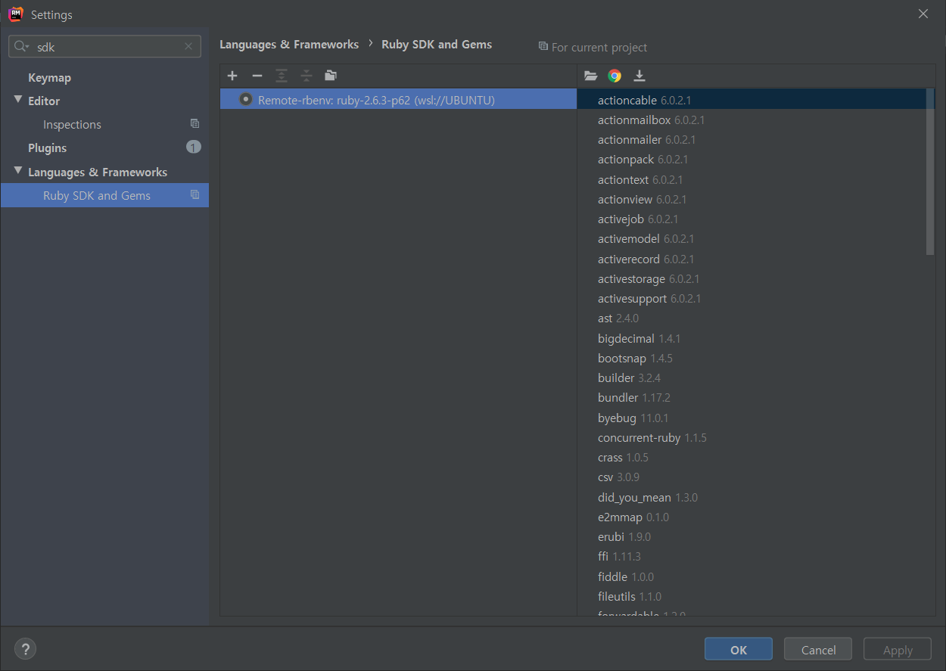Viewport: 946px width, 671px height.
Task: Click the gems list vertical scrollbar
Action: pos(930,172)
